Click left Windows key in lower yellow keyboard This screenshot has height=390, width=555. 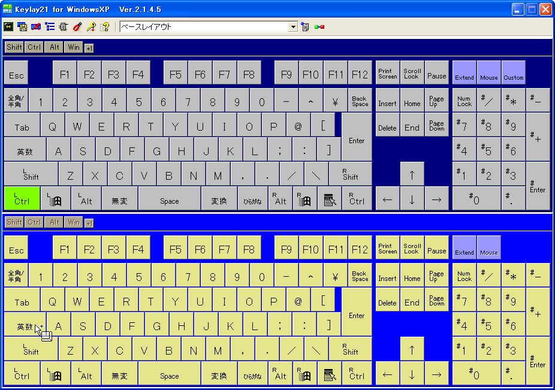pos(55,373)
